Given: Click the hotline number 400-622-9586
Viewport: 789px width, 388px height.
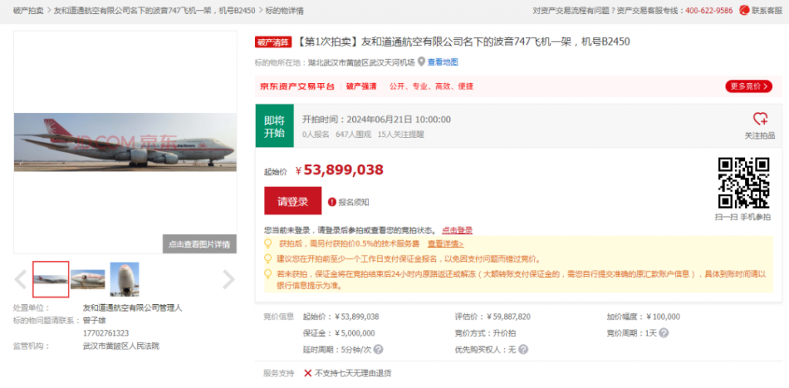Looking at the screenshot, I should coord(709,10).
